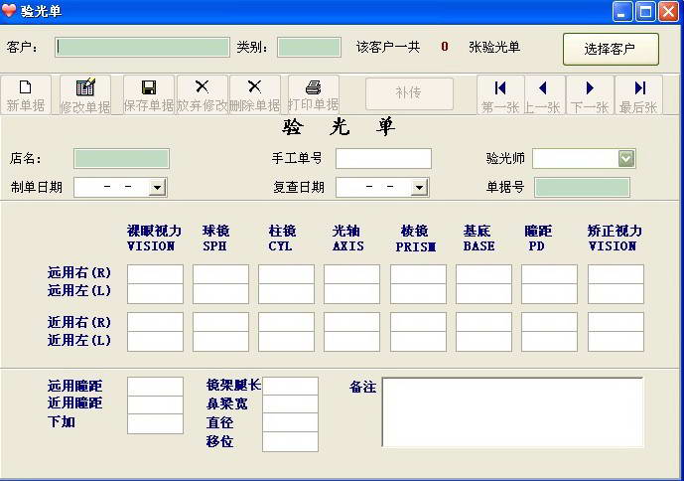
Task: Click the 打印单据 printer icon
Action: point(313,86)
